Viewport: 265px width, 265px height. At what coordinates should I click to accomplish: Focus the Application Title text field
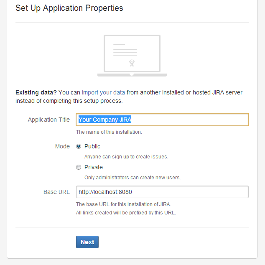(162, 120)
